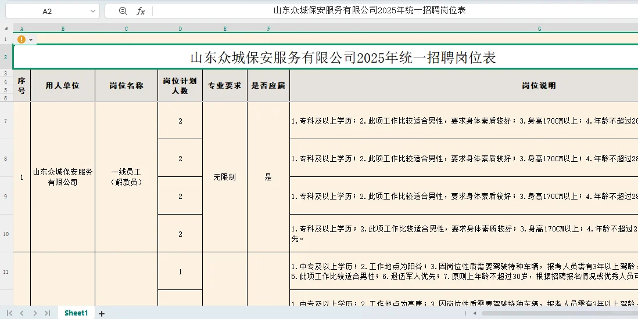Select row 2 header

tap(6, 57)
